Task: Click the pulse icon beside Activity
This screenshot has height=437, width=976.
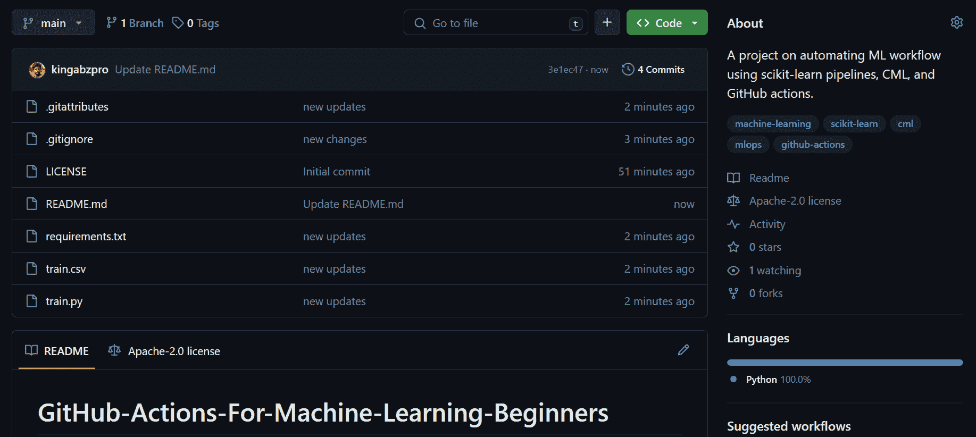Action: pos(733,224)
